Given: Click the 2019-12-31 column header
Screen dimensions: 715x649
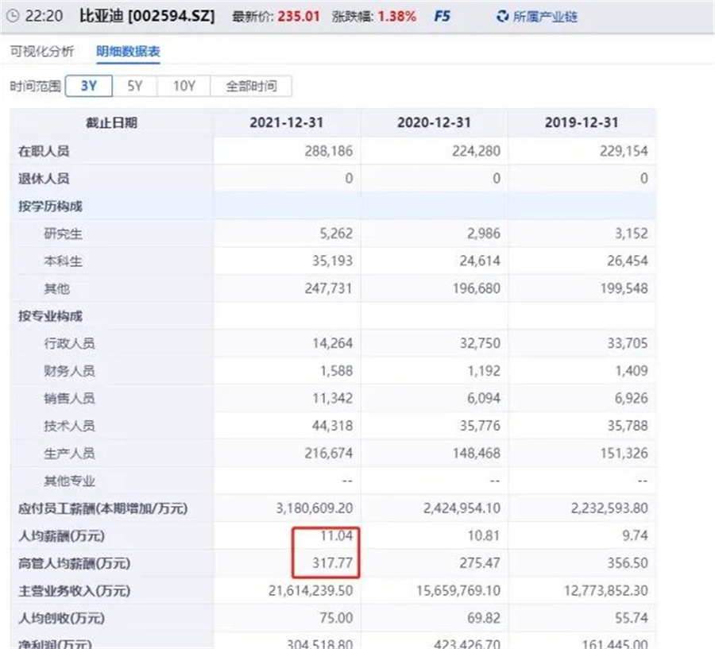Looking at the screenshot, I should pyautogui.click(x=582, y=122).
